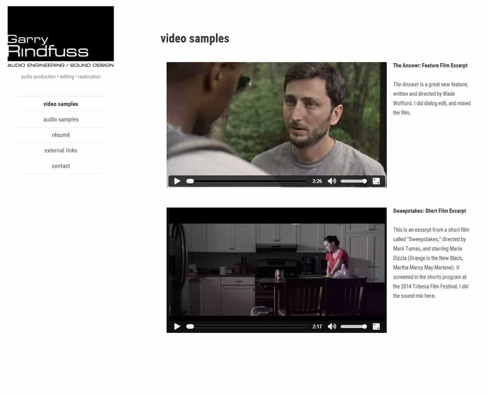Mute the Sweepstakes video's audio
488x395 pixels.
point(332,326)
